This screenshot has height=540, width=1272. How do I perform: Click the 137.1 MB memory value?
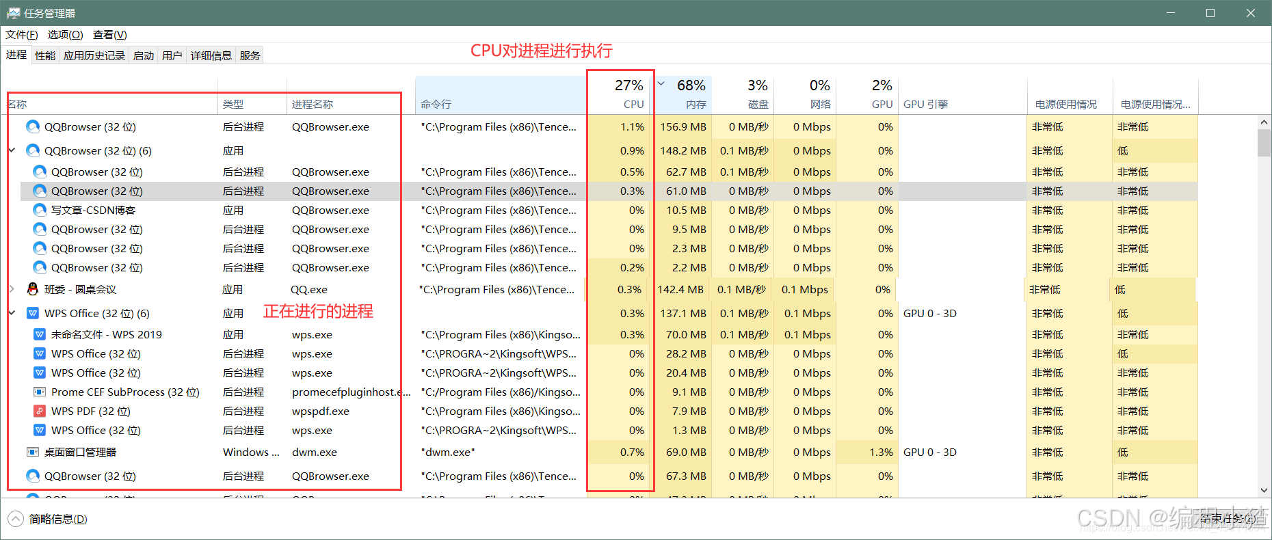tap(683, 313)
